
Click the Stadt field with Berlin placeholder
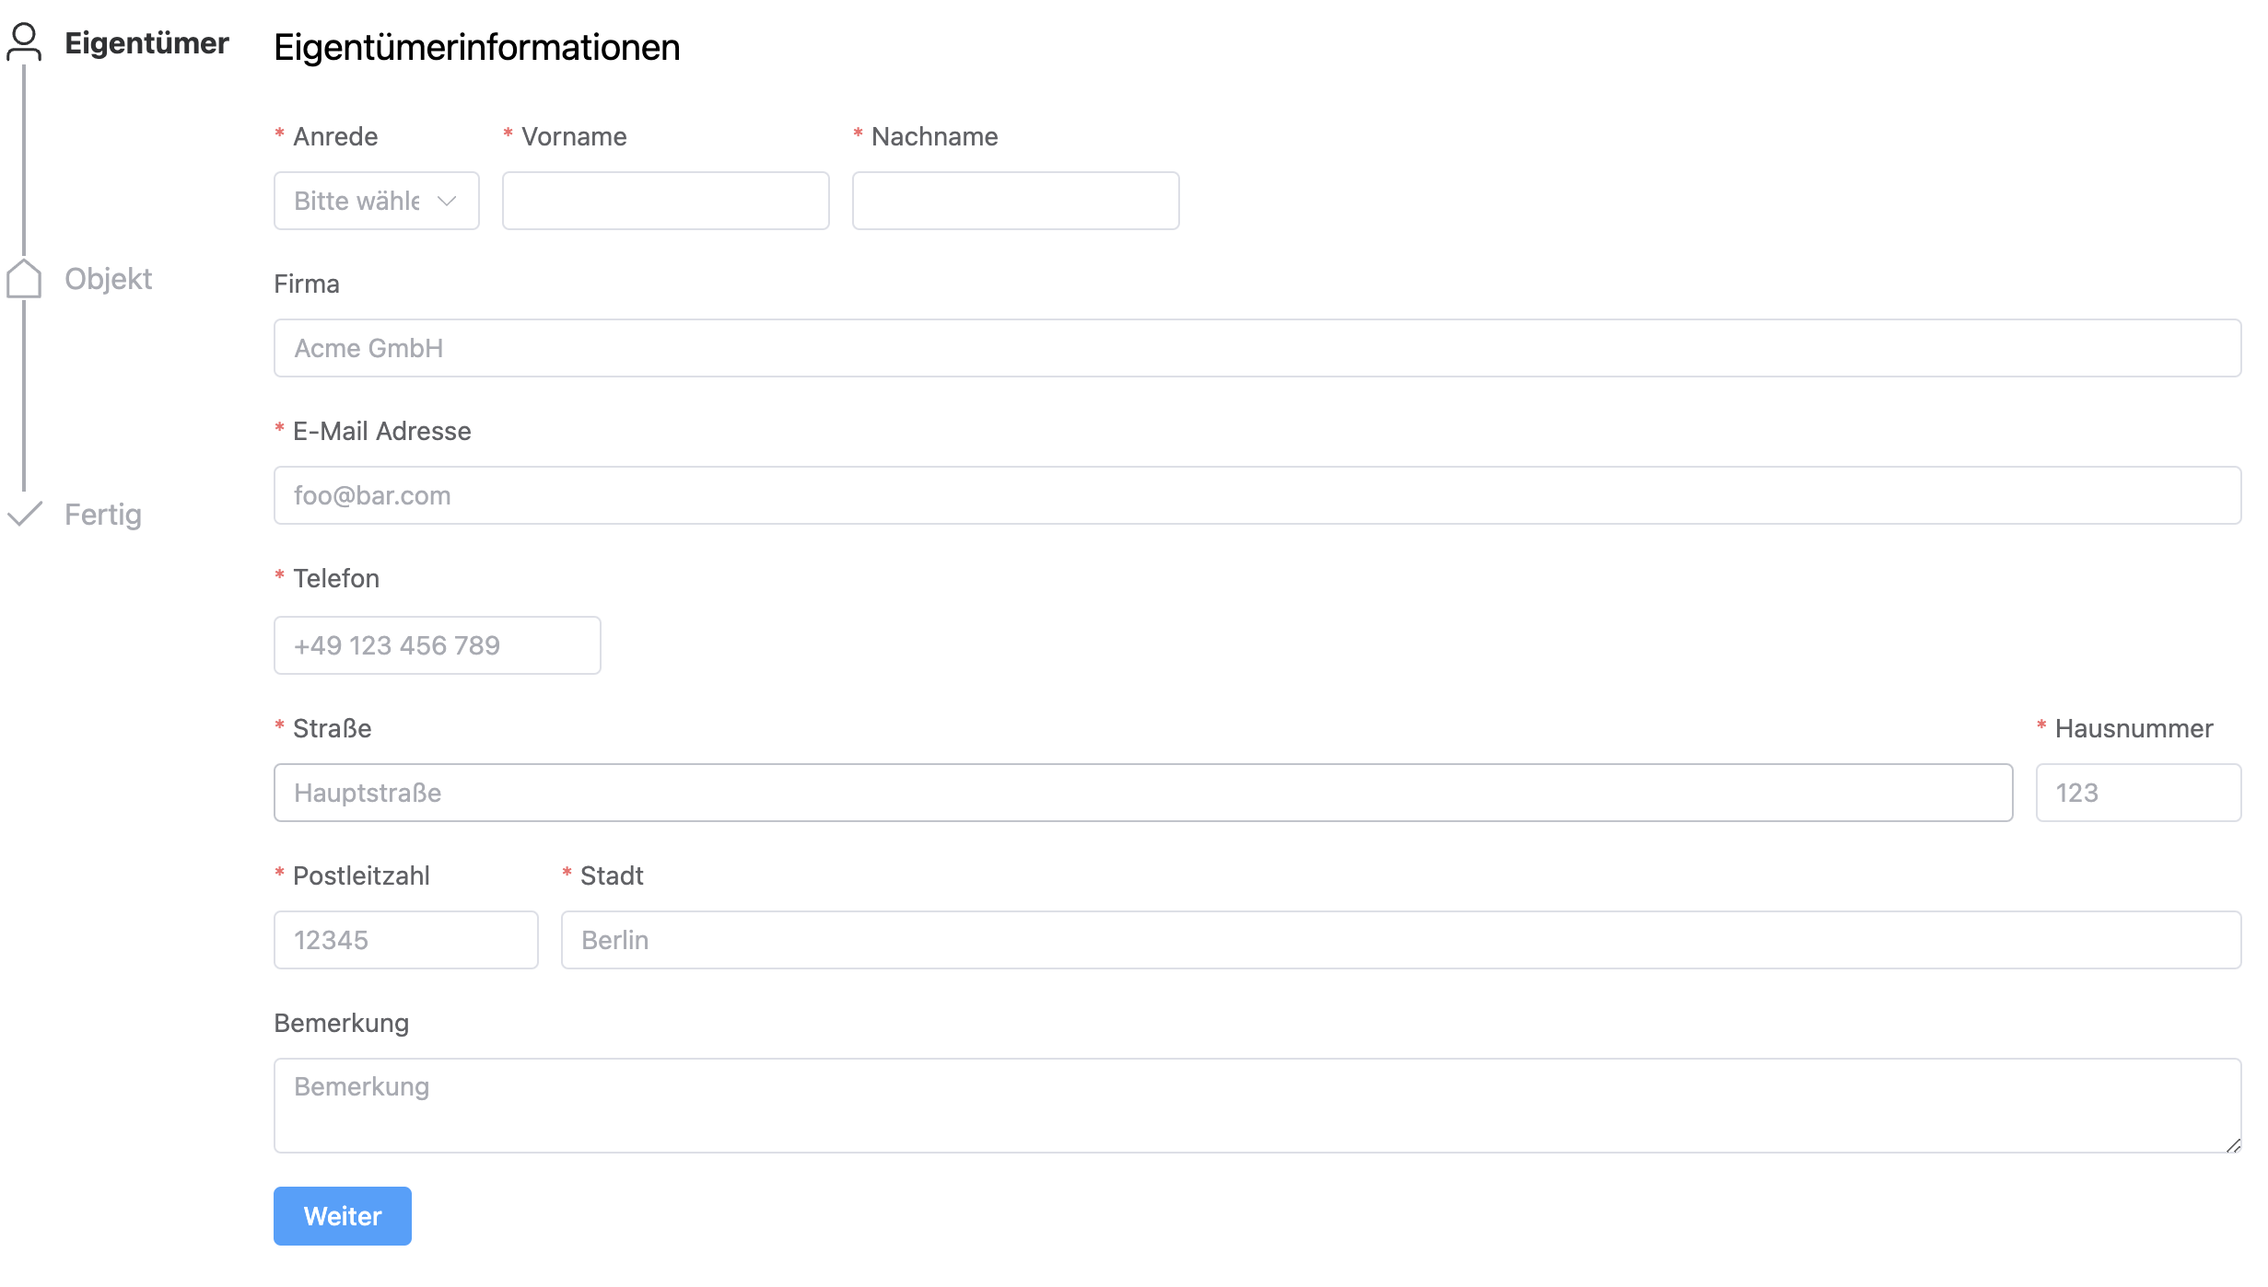pyautogui.click(x=1400, y=940)
